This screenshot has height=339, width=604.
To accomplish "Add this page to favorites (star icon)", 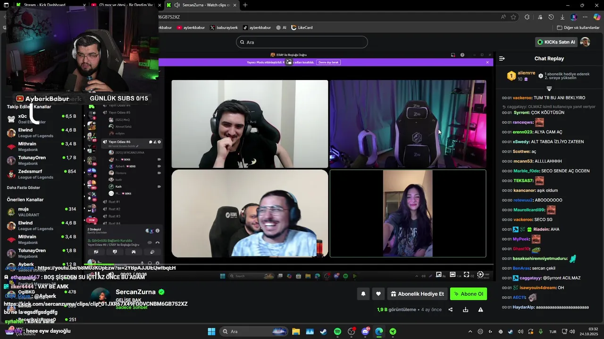I will 513,17.
